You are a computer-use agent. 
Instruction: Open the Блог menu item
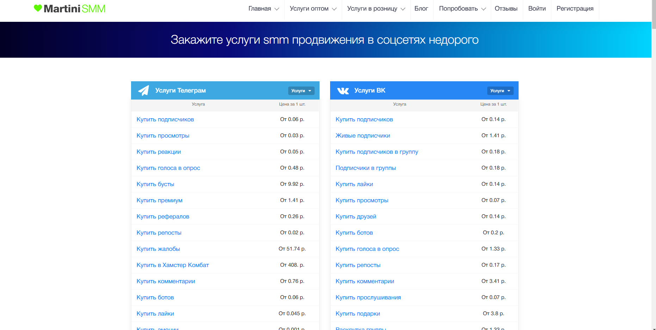click(421, 8)
